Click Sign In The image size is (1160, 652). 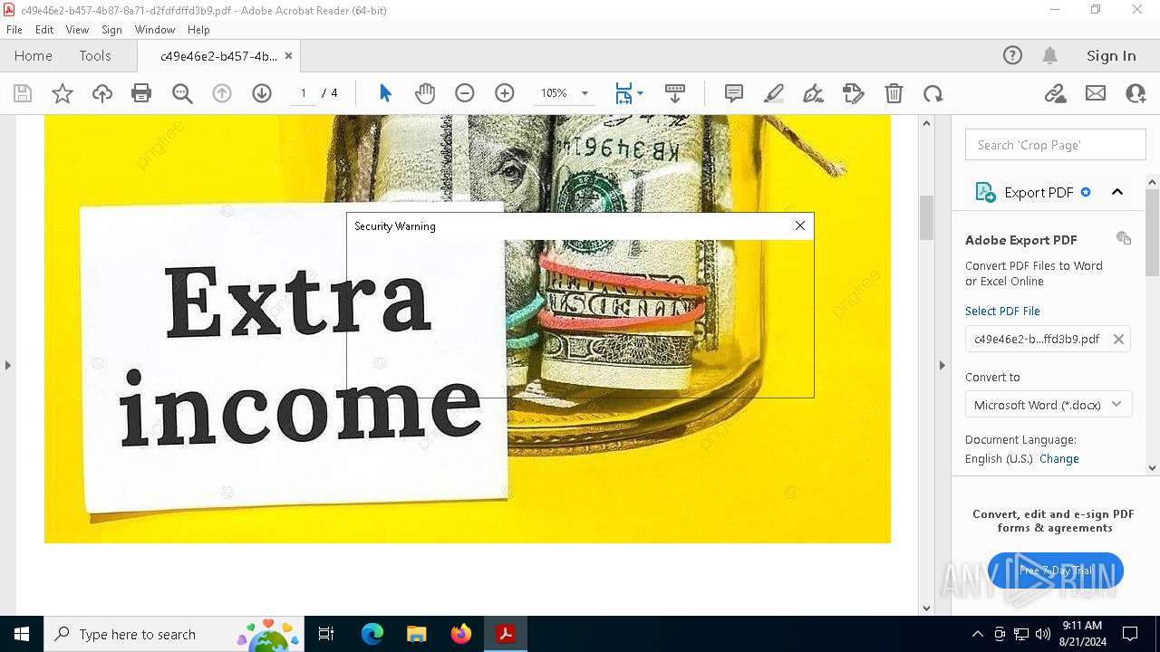click(x=1111, y=55)
